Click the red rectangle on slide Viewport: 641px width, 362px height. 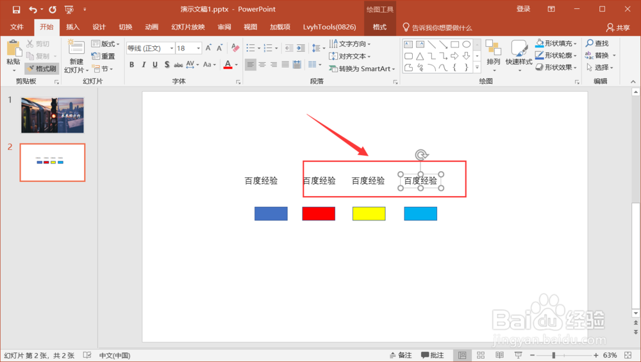pos(319,214)
